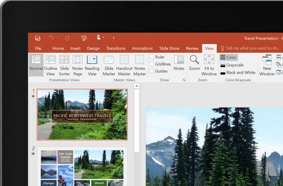Open the Undo history dropdown arrow
This screenshot has width=283, height=186.
pos(58,37)
